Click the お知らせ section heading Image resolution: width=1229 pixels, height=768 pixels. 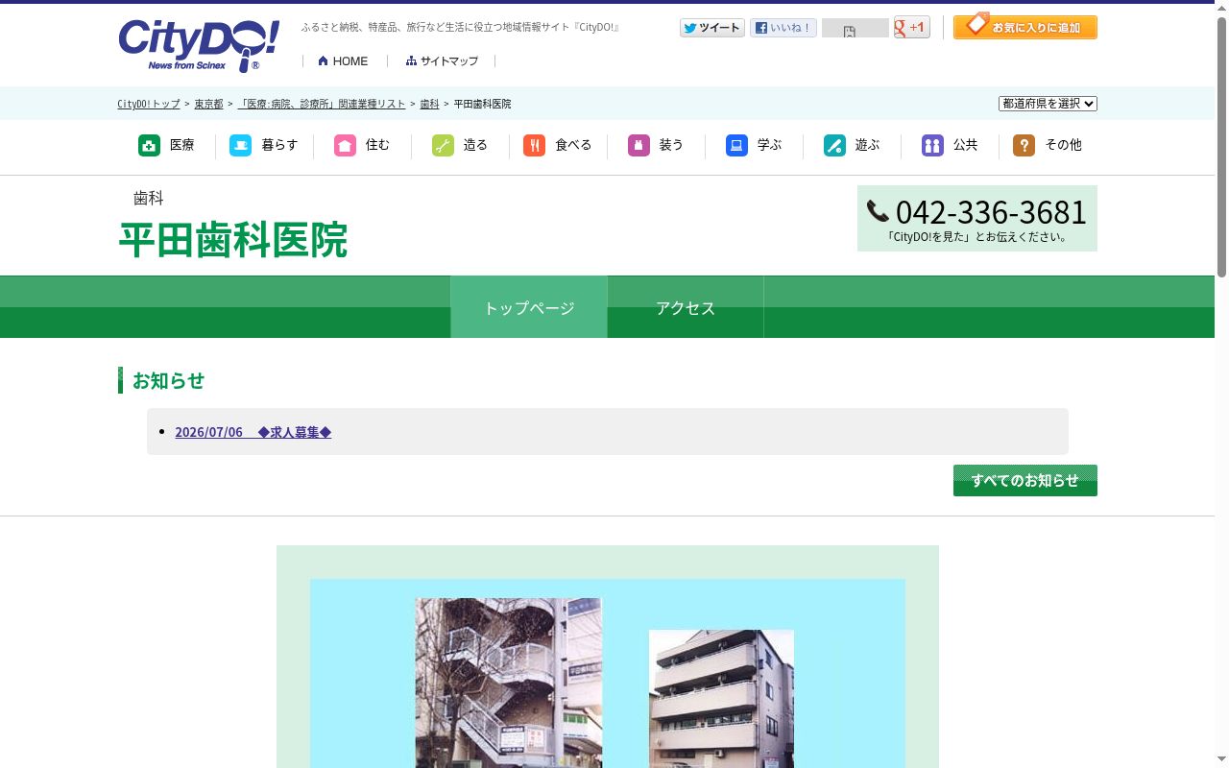(169, 380)
